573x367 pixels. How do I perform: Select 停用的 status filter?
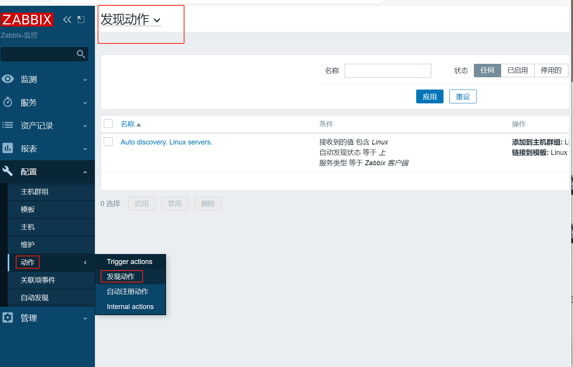pos(551,70)
